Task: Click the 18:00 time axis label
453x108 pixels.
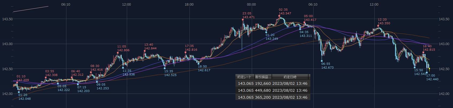Action: click(189, 5)
